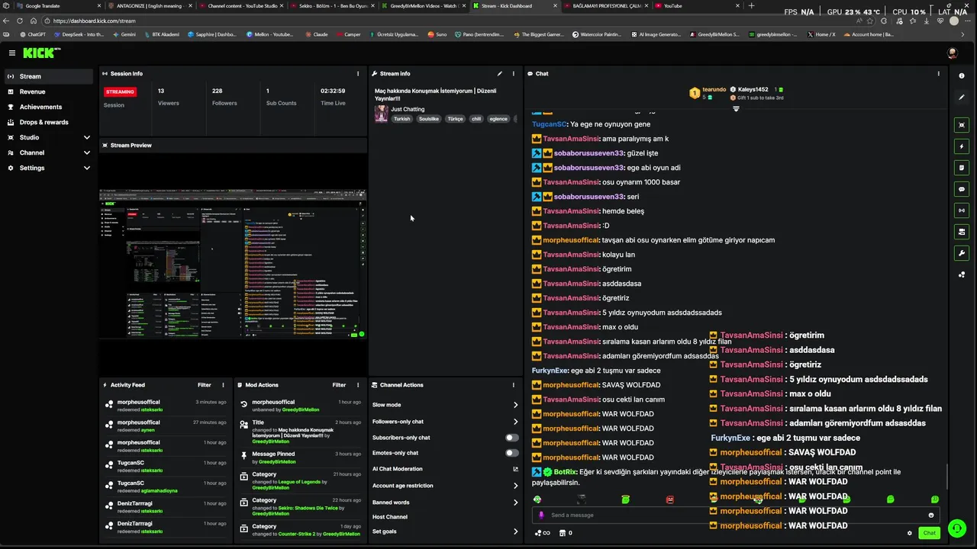977x549 pixels.
Task: Open the Claude bookmark
Action: click(316, 34)
